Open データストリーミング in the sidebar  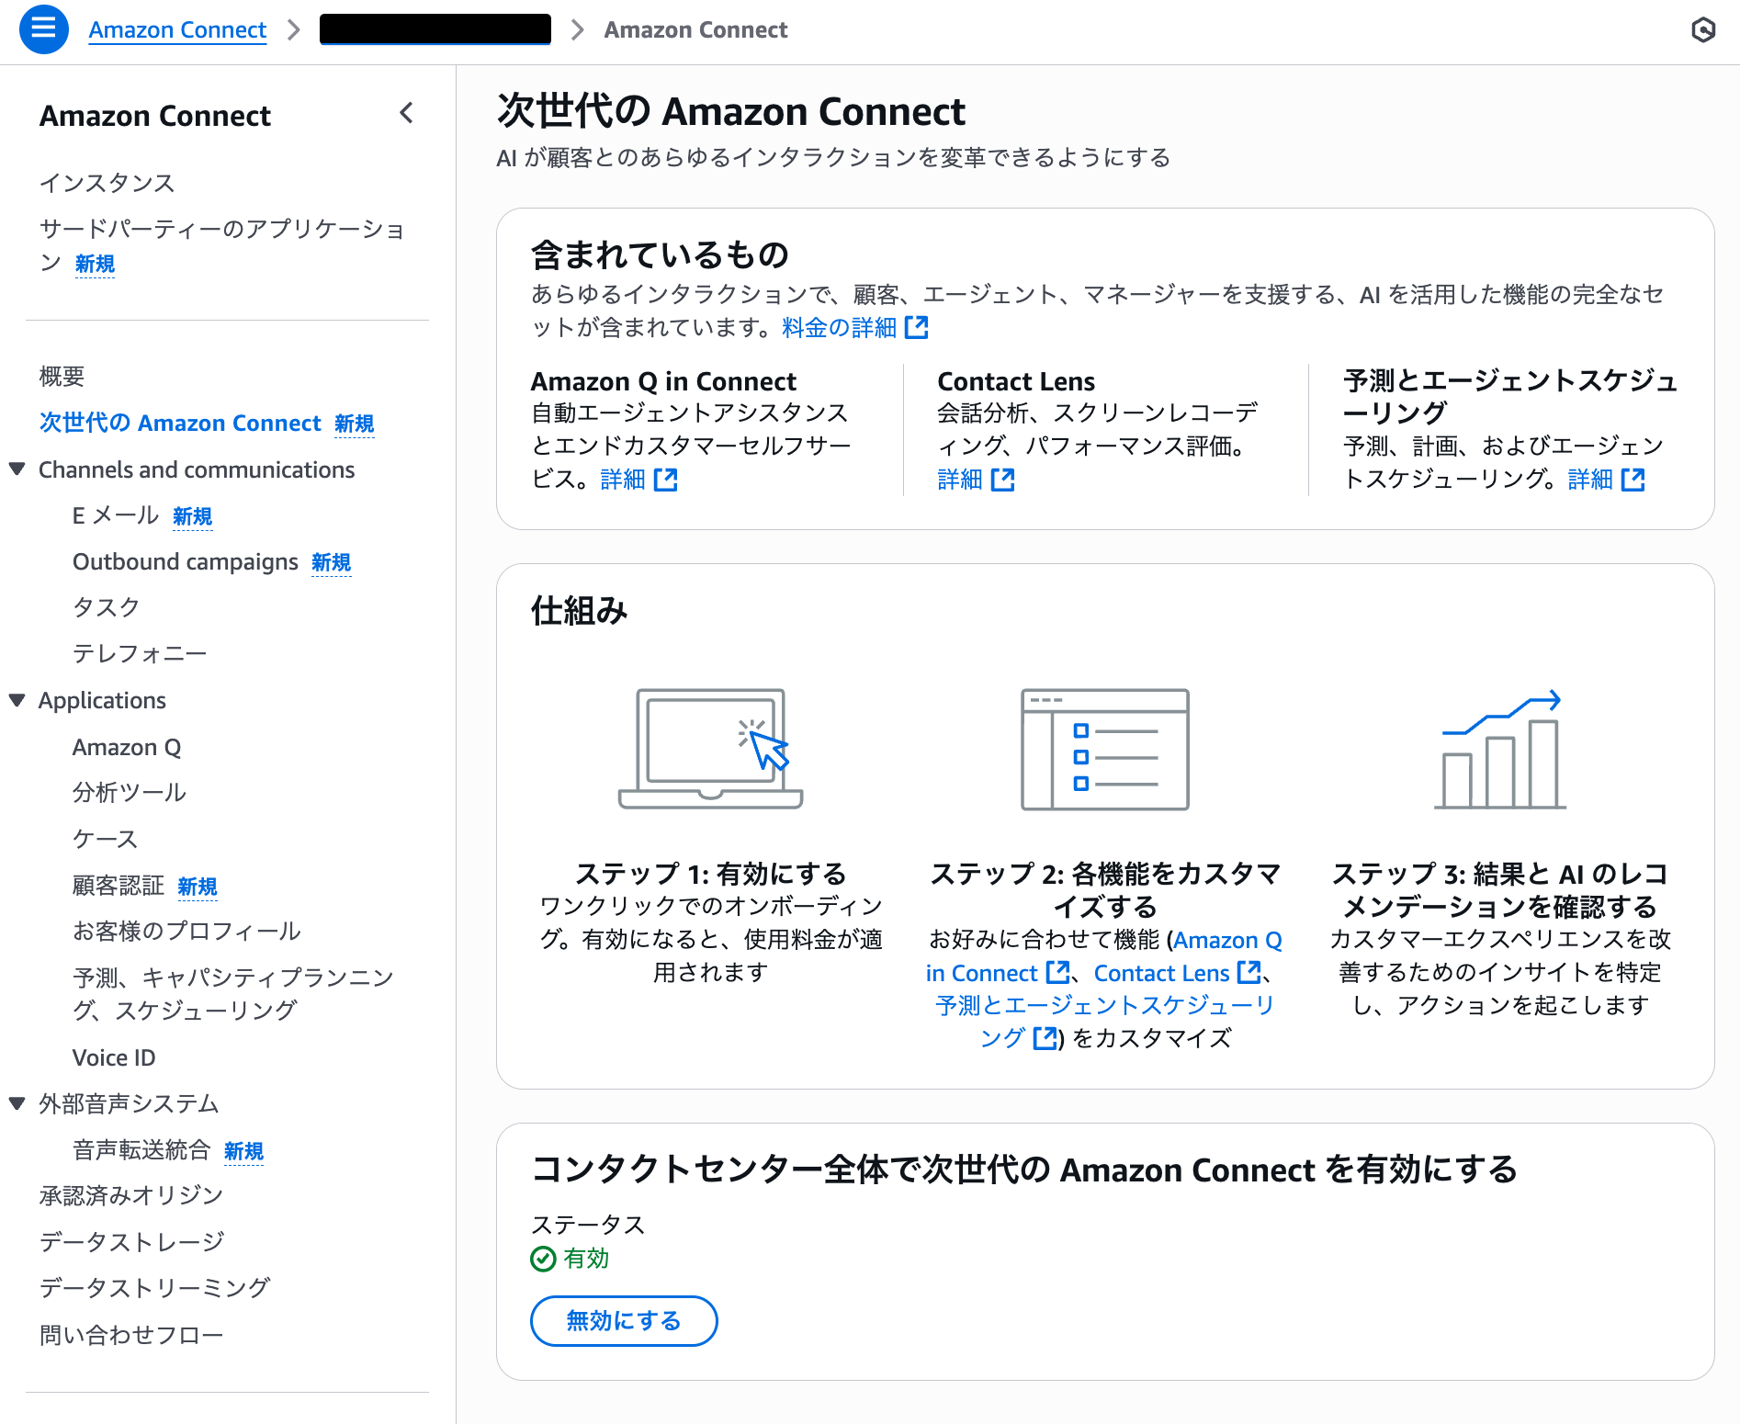pyautogui.click(x=154, y=1287)
